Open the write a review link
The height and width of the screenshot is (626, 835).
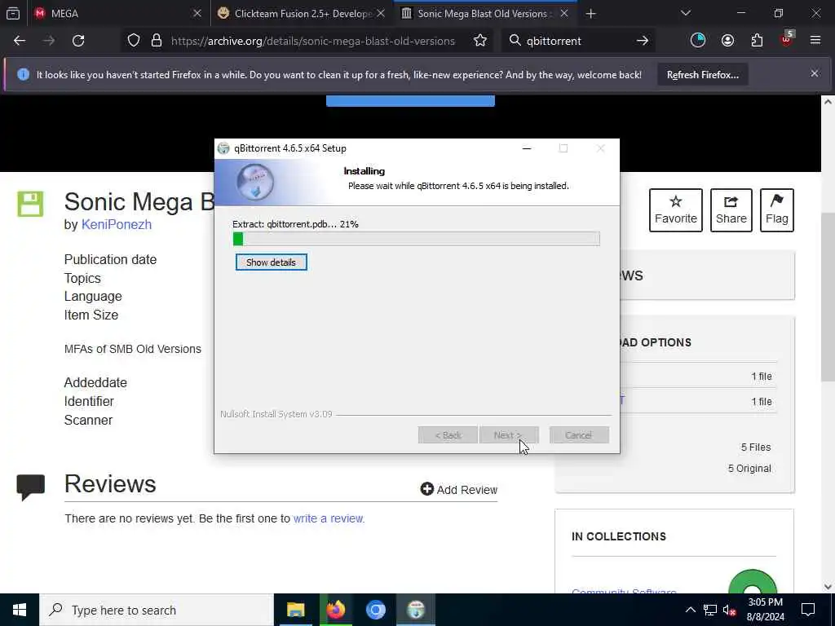click(328, 518)
